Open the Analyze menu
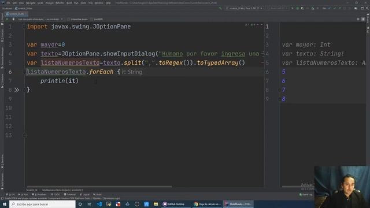Viewport: 370px width, 208px height. click(49, 3)
